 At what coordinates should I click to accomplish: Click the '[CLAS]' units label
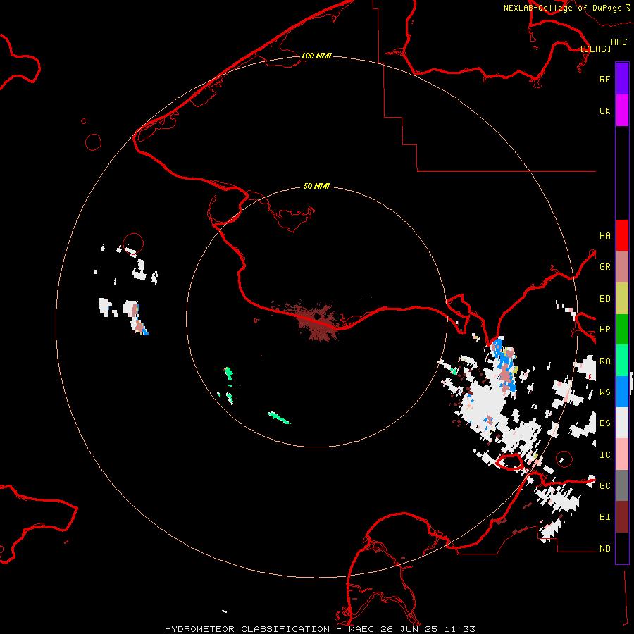[x=595, y=49]
